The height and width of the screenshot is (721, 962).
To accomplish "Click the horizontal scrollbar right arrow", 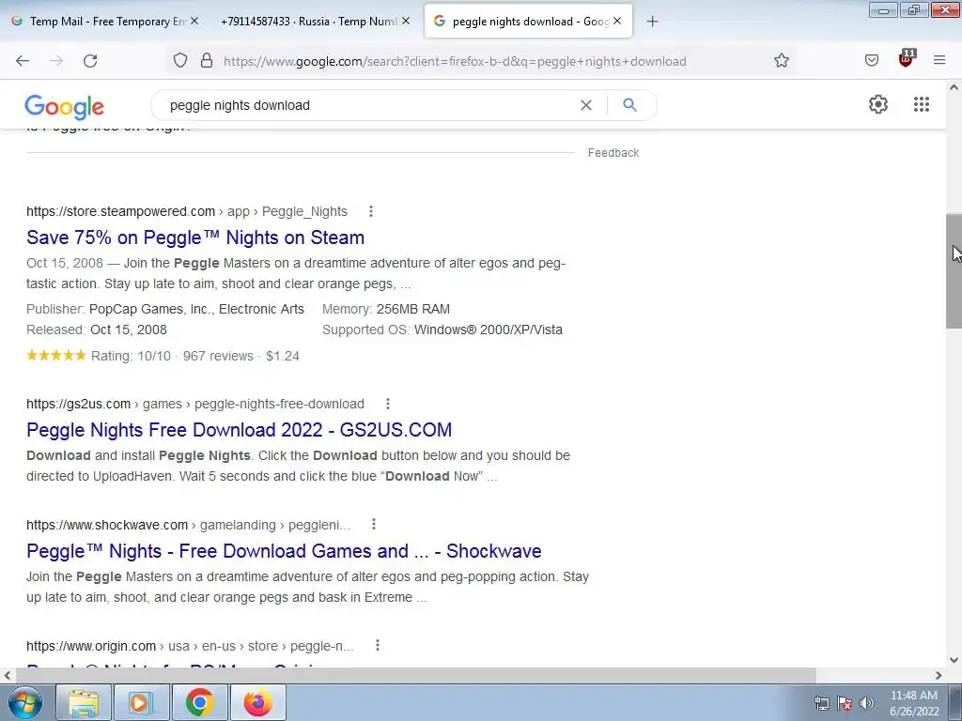I will pyautogui.click(x=939, y=675).
